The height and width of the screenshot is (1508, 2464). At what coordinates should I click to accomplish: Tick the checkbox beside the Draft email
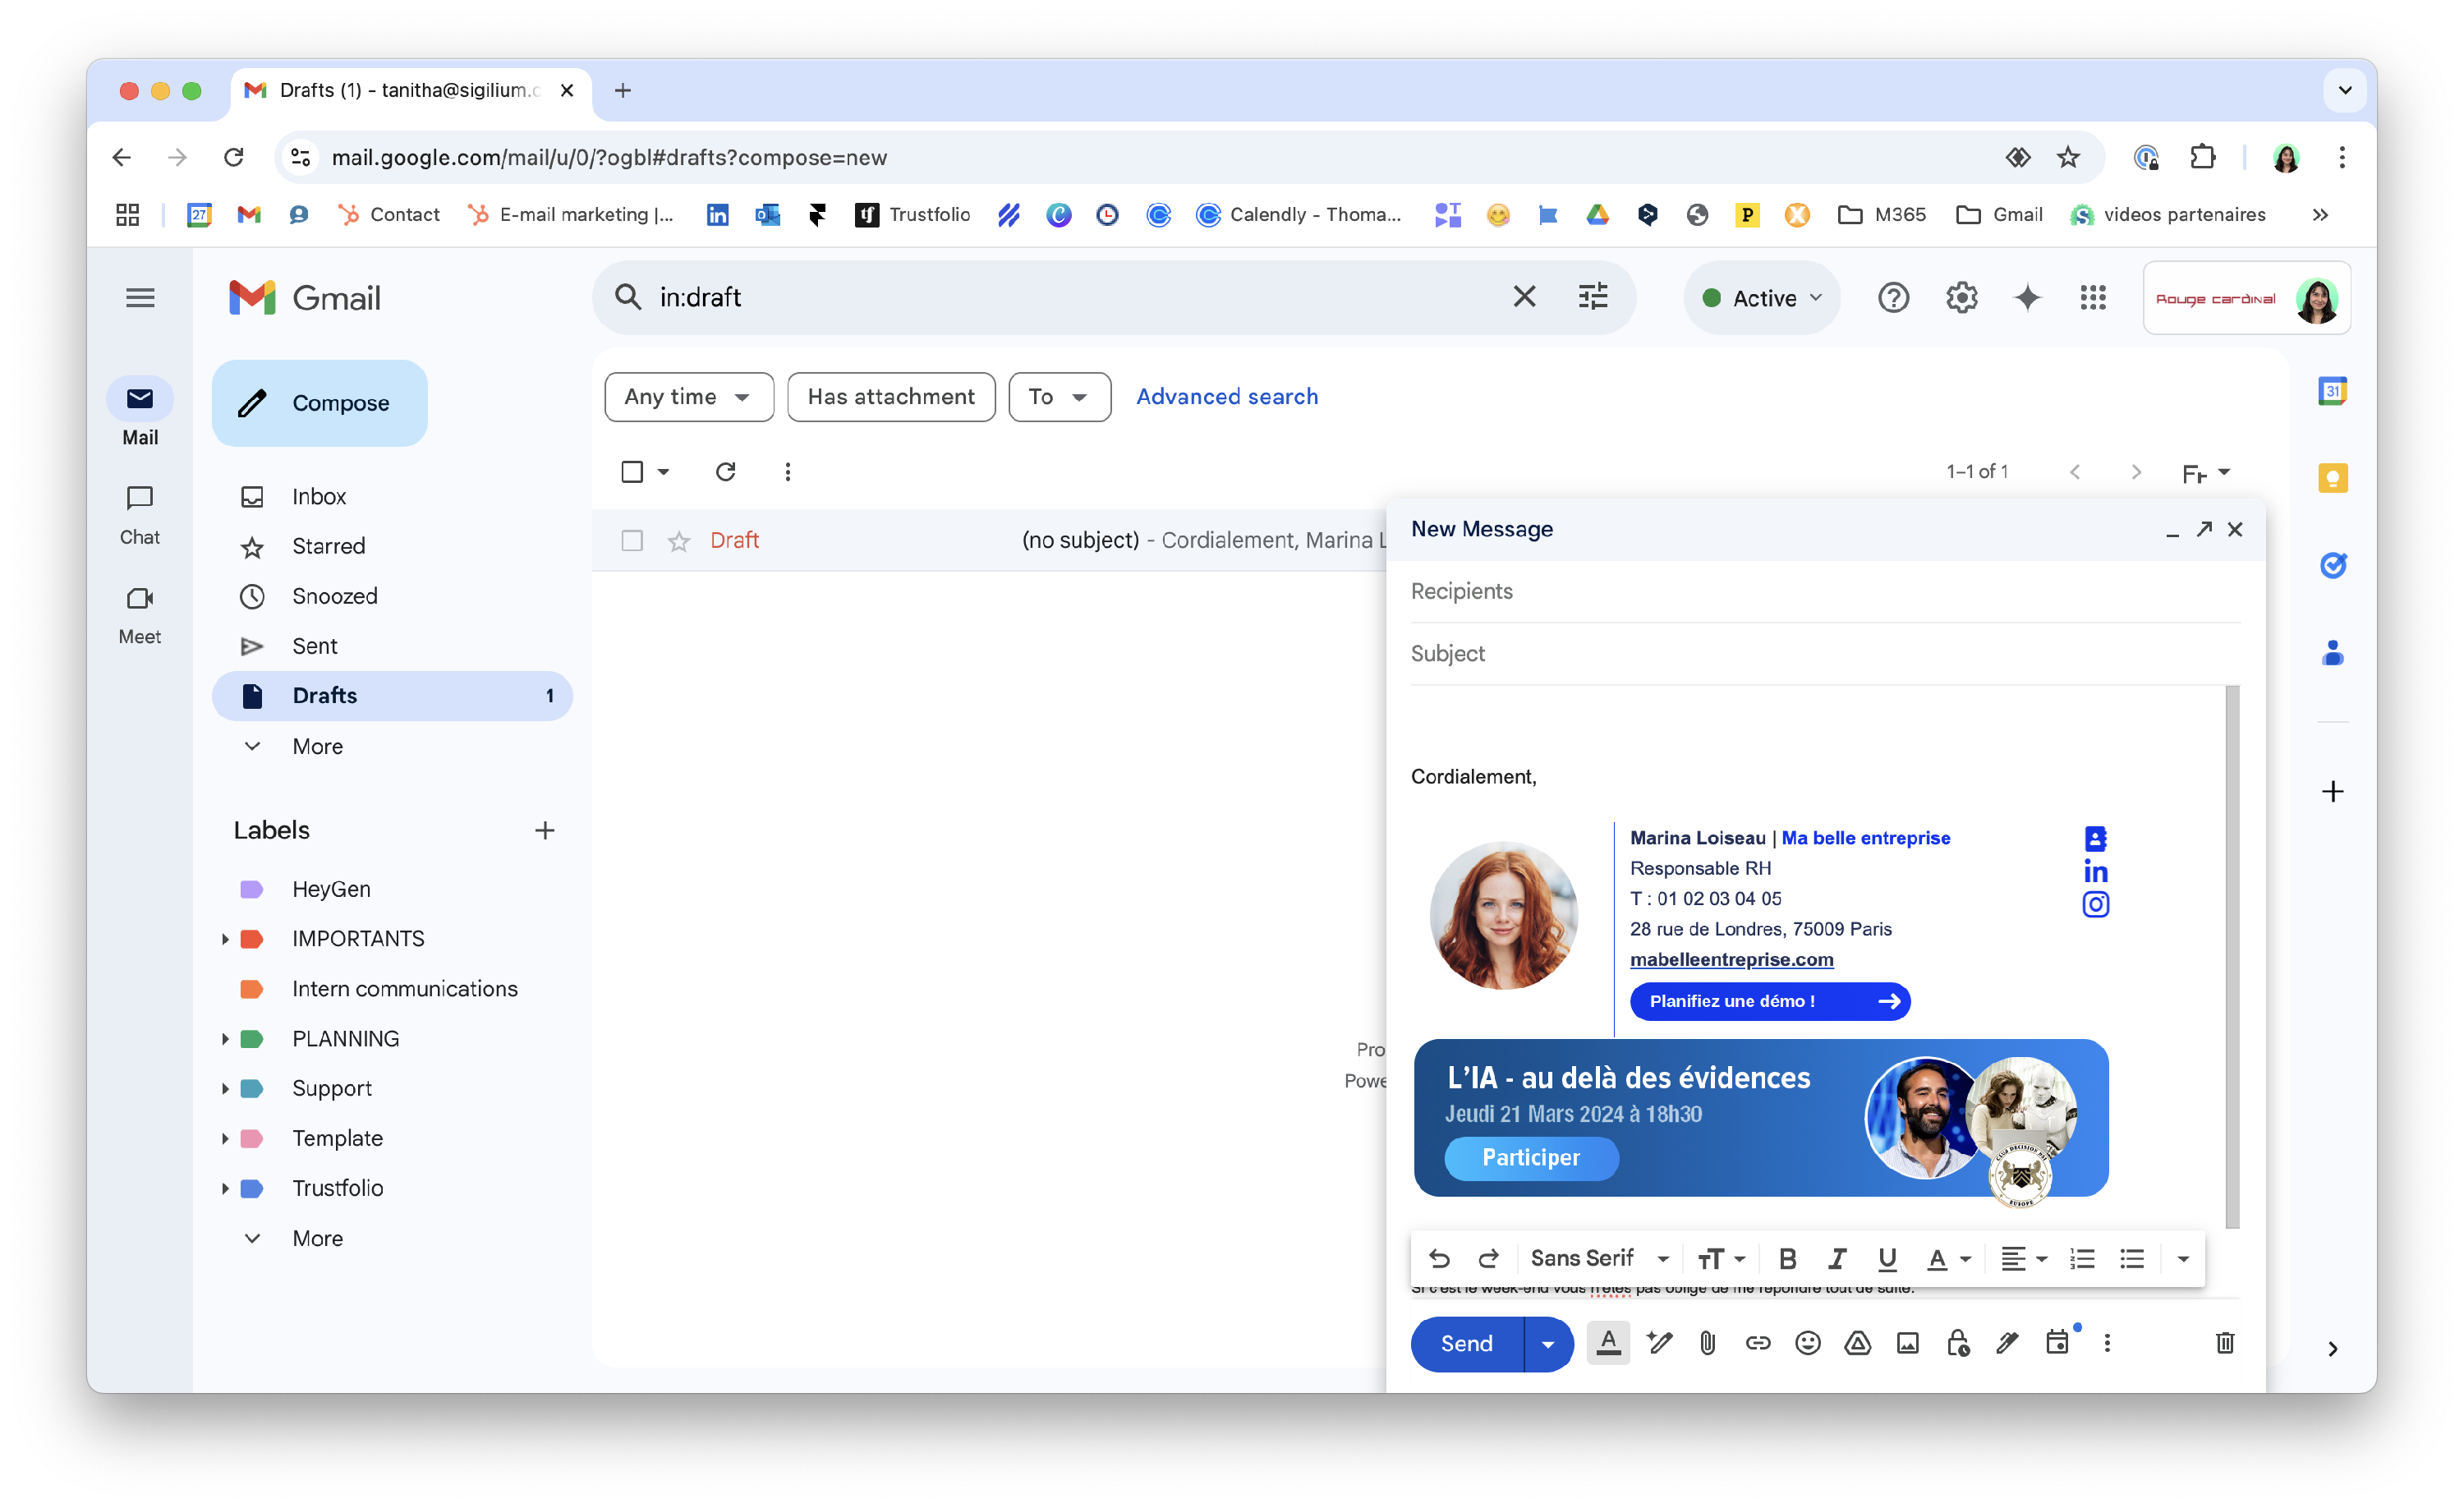[632, 541]
